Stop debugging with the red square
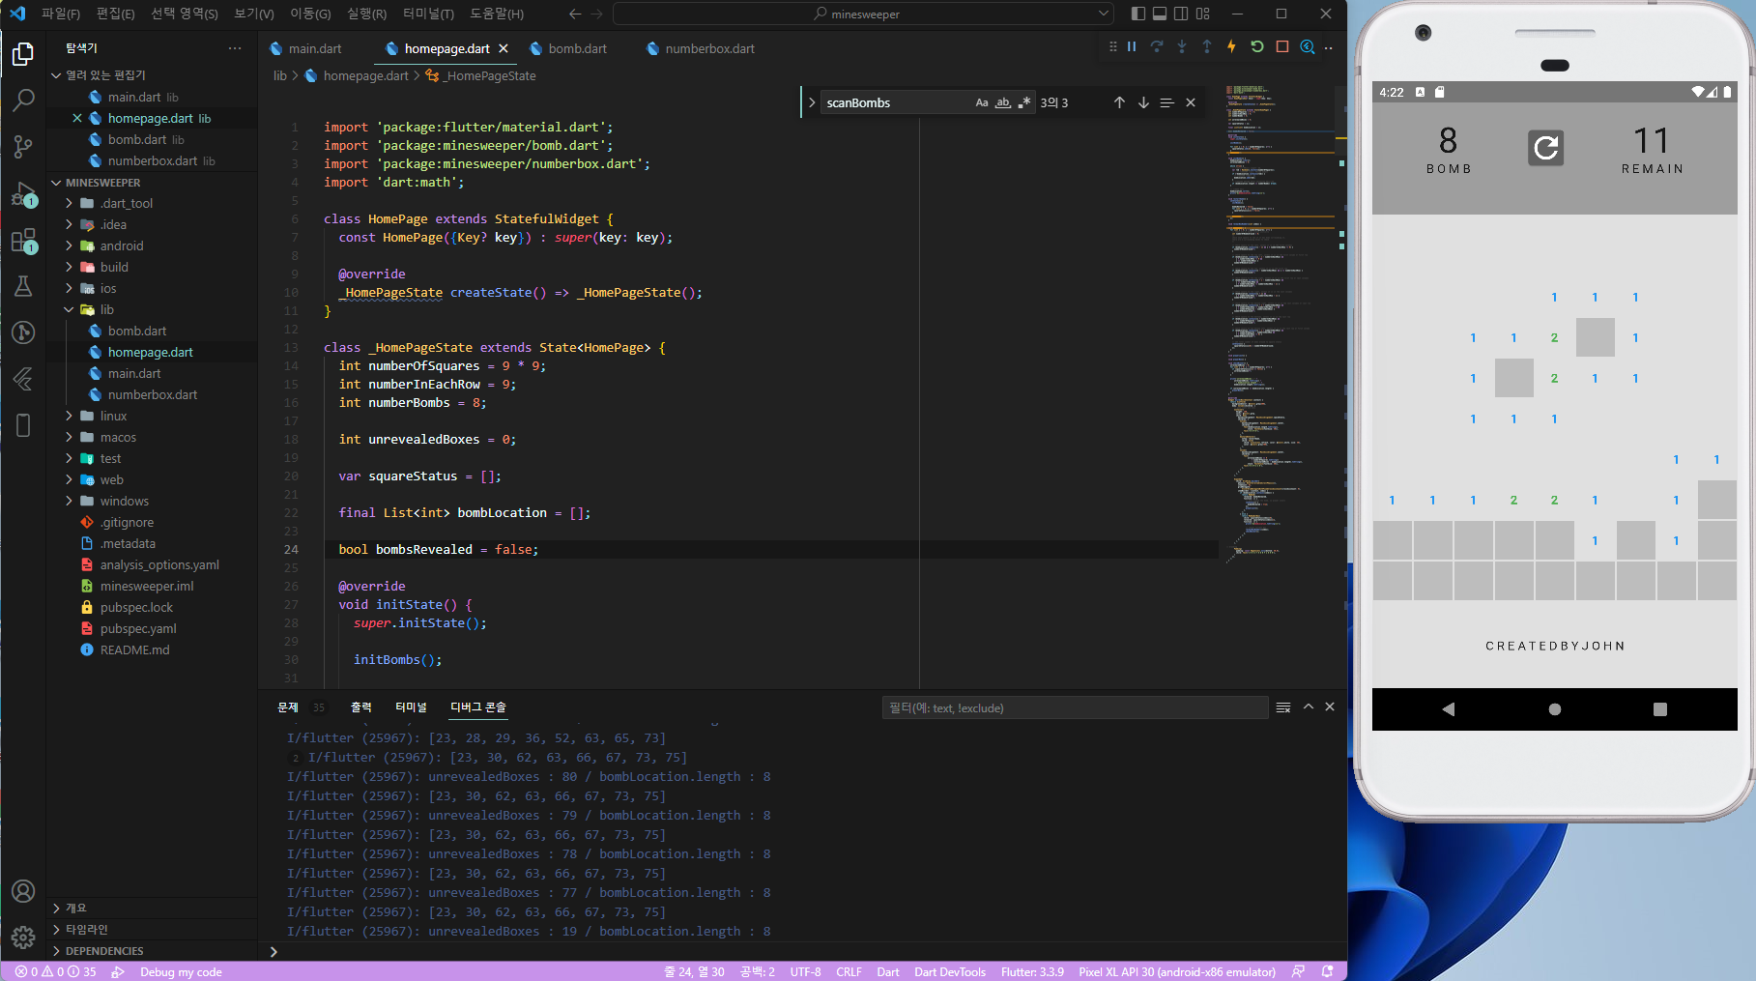The image size is (1756, 981). 1282,46
